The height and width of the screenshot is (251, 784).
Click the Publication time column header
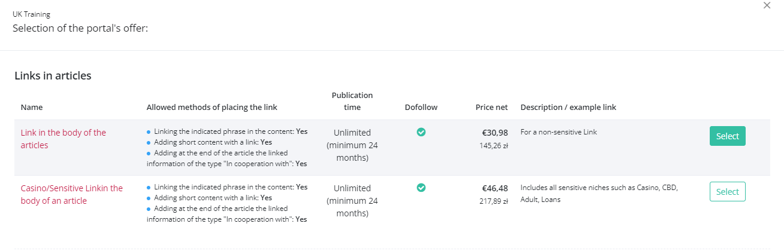[352, 101]
